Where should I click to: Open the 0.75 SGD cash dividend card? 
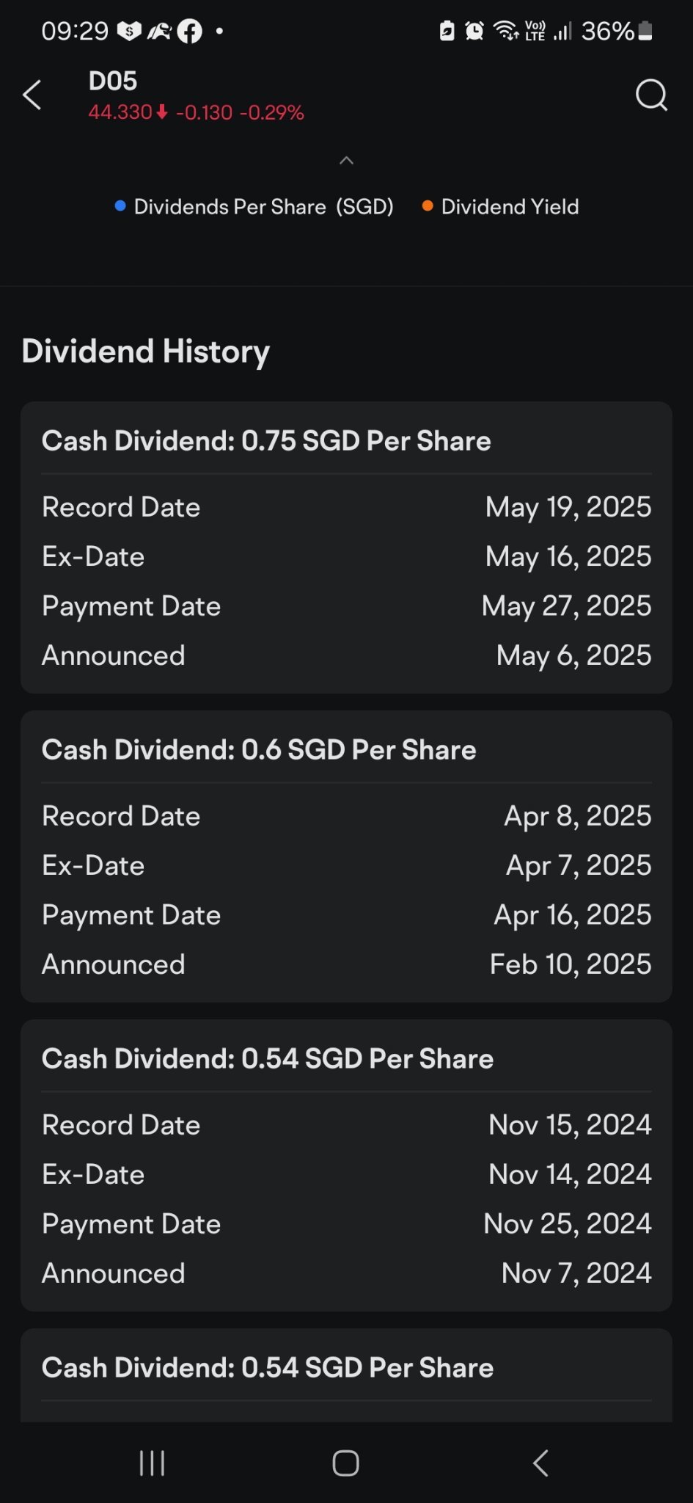click(x=346, y=441)
